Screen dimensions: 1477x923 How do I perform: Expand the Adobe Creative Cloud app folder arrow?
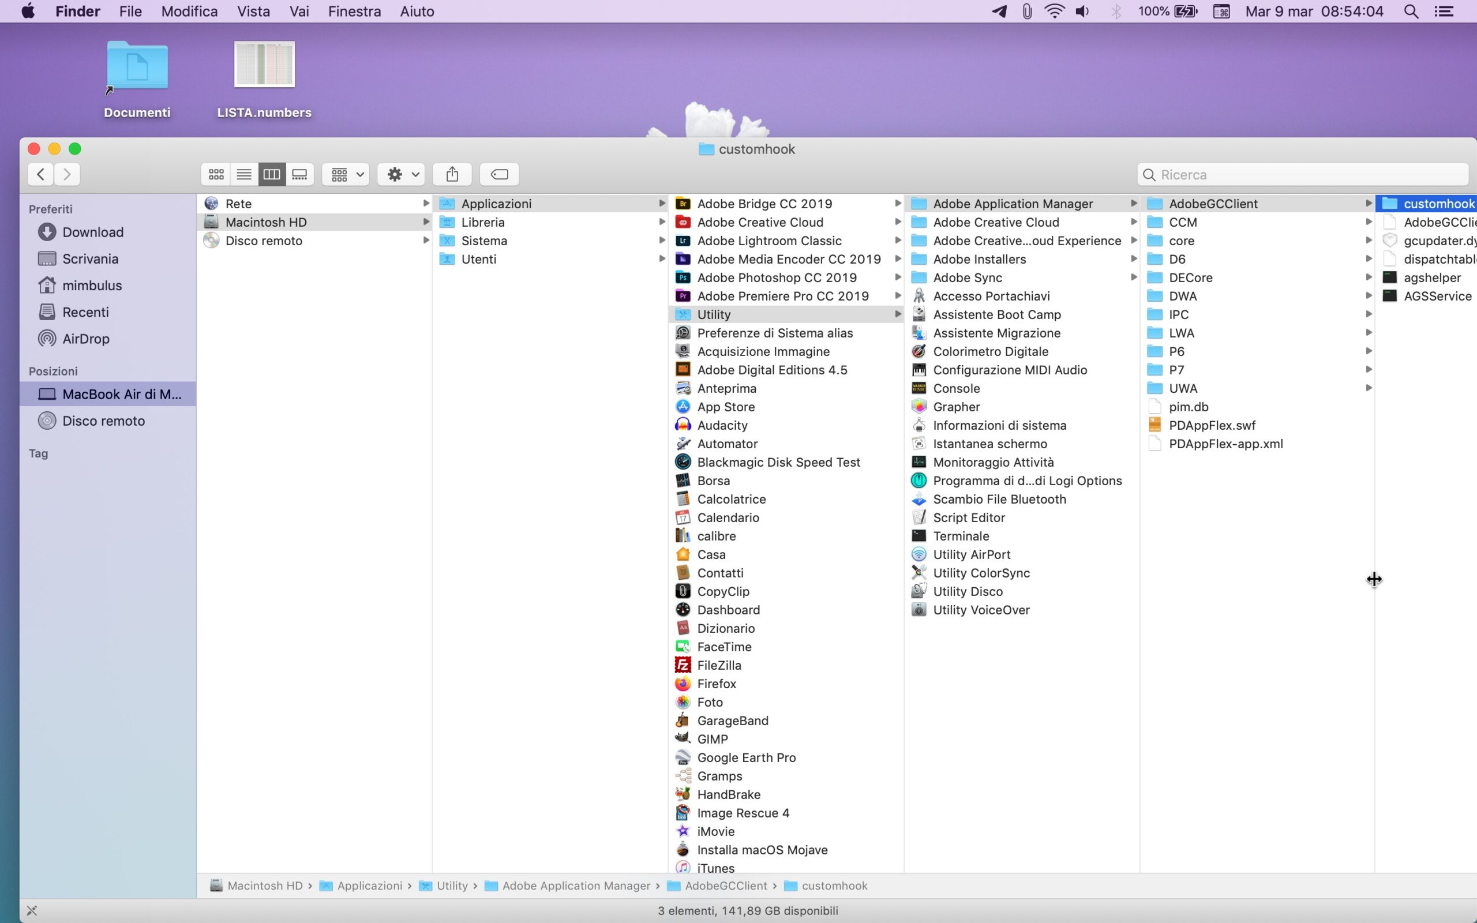coord(898,222)
